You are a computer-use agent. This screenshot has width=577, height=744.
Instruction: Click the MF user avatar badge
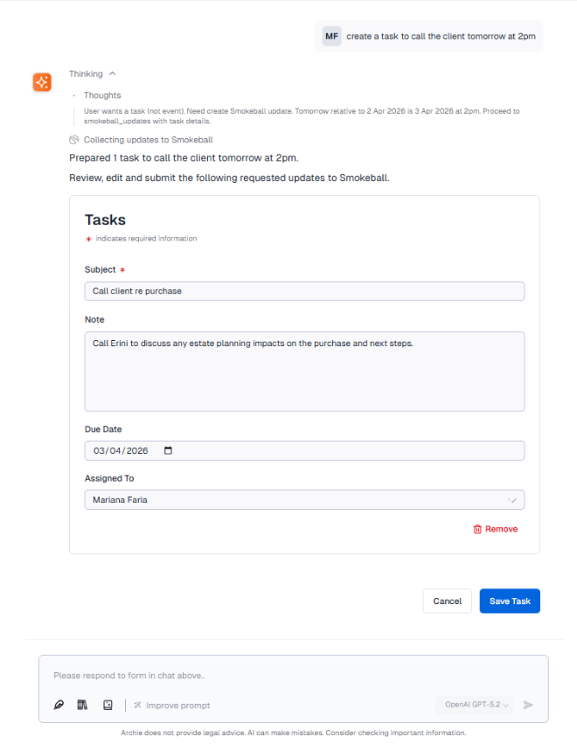pyautogui.click(x=331, y=36)
